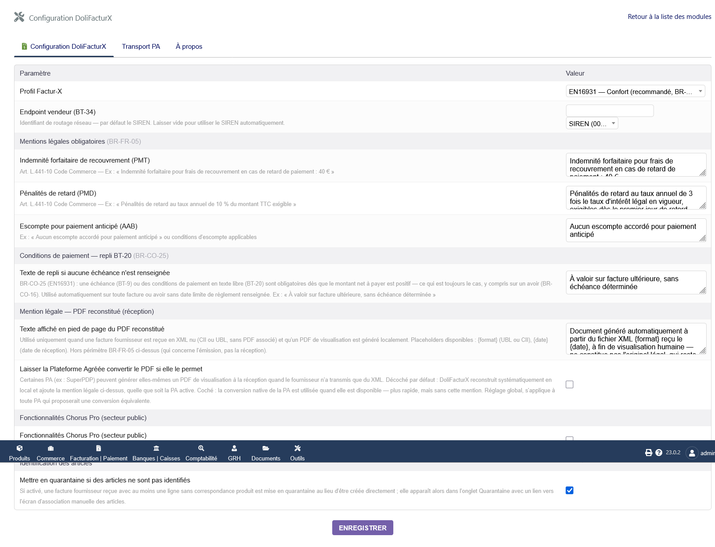
Task: Click the print page icon
Action: point(649,453)
